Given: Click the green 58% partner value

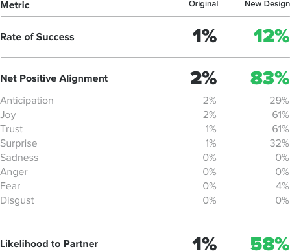Looking at the screenshot, I should click(x=270, y=244).
